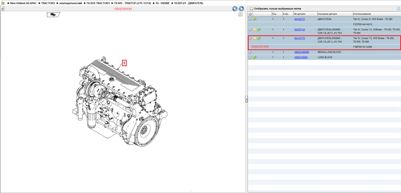The height and width of the screenshot is (193, 401).
Task: Open breadcrumb 'земледельческий'
Action: [71, 3]
